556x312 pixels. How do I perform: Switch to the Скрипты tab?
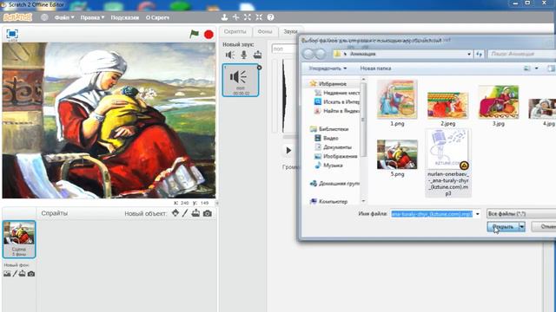pos(235,31)
